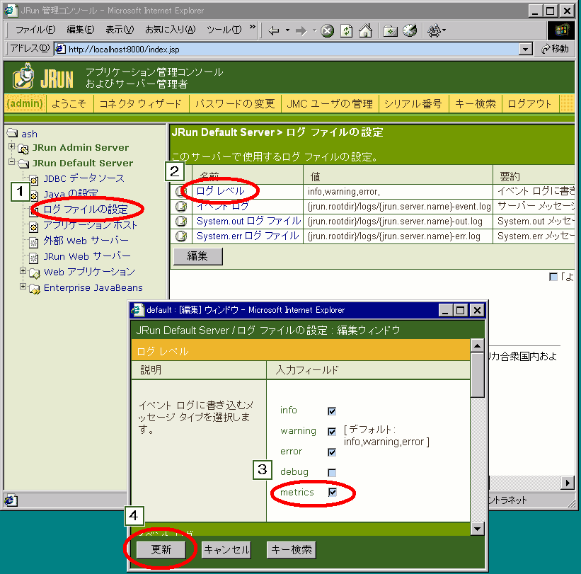Open the address bar dropdown arrow

pos(525,49)
